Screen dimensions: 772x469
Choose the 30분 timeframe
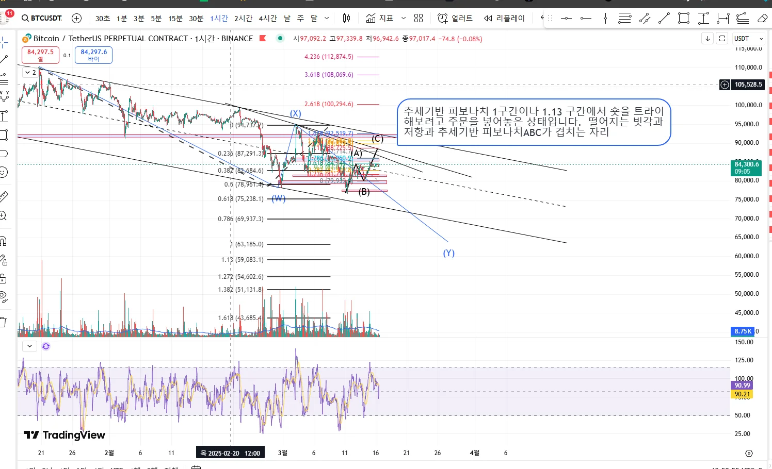196,18
